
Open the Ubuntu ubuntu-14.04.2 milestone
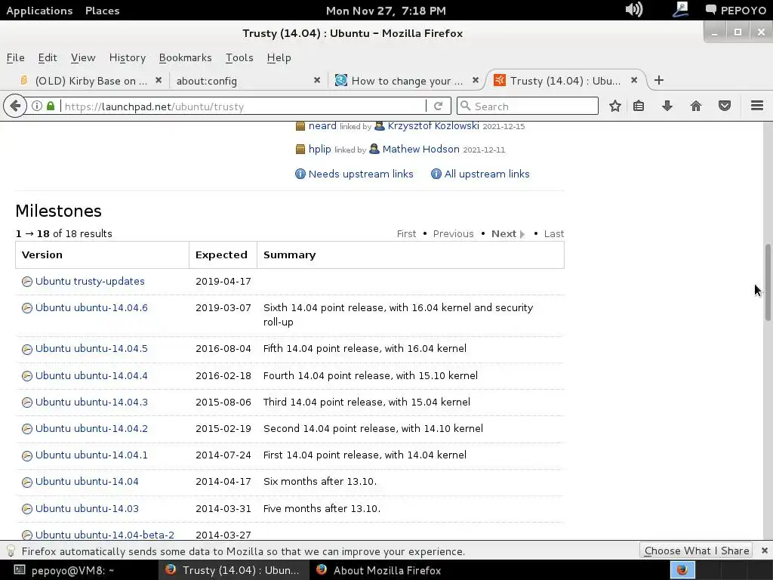[91, 428]
